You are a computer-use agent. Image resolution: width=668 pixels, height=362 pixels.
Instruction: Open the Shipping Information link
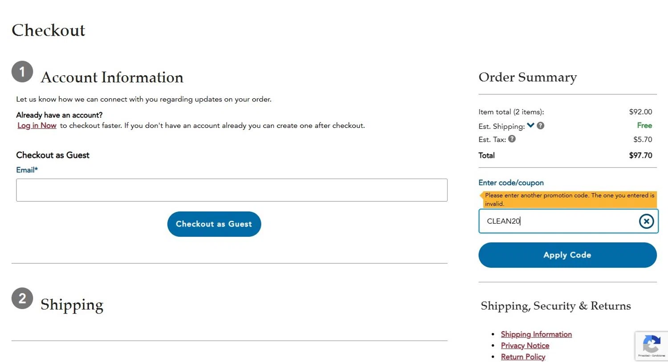[536, 334]
